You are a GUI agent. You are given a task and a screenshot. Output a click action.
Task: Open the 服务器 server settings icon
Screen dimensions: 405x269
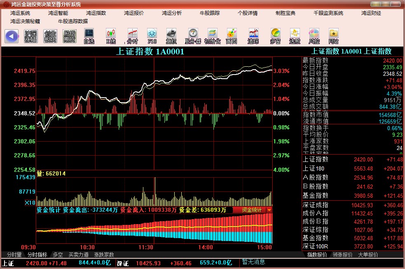point(193,36)
